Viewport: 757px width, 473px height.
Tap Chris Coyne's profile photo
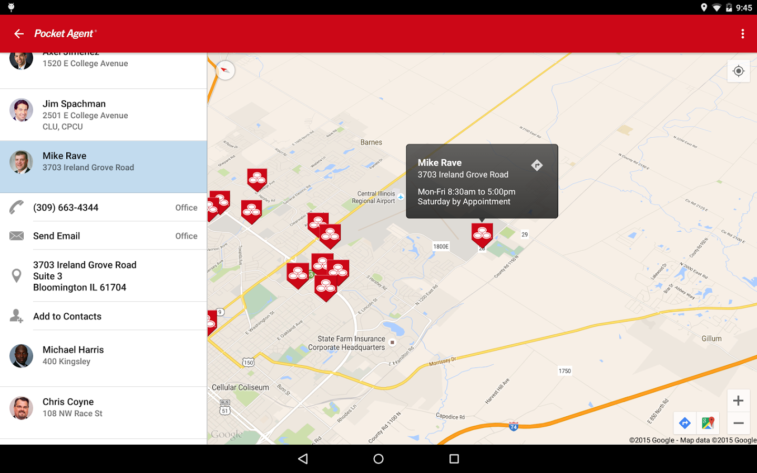(x=21, y=408)
